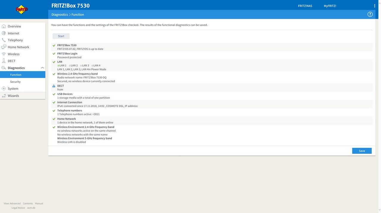381x213 pixels.
Task: Select the Security submenu item
Action: [23, 82]
